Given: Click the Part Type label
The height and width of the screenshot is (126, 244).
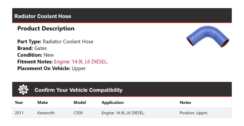Looking at the screenshot, I should (29, 42).
